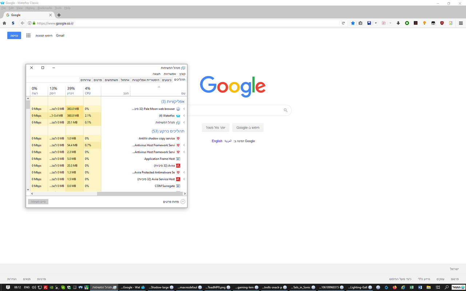This screenshot has width=466, height=291.
Task: Open the downloads arrow icon
Action: 398,23
